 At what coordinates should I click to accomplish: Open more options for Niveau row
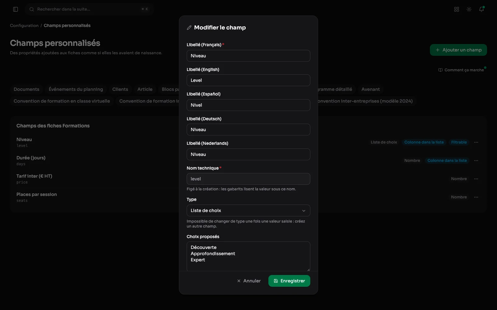coord(476,142)
